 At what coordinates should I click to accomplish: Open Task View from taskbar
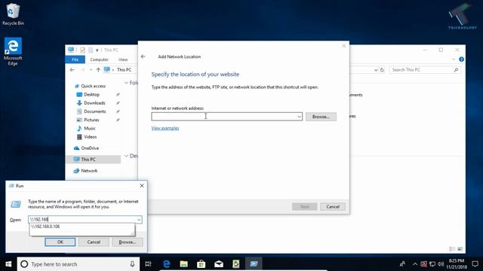pyautogui.click(x=148, y=264)
